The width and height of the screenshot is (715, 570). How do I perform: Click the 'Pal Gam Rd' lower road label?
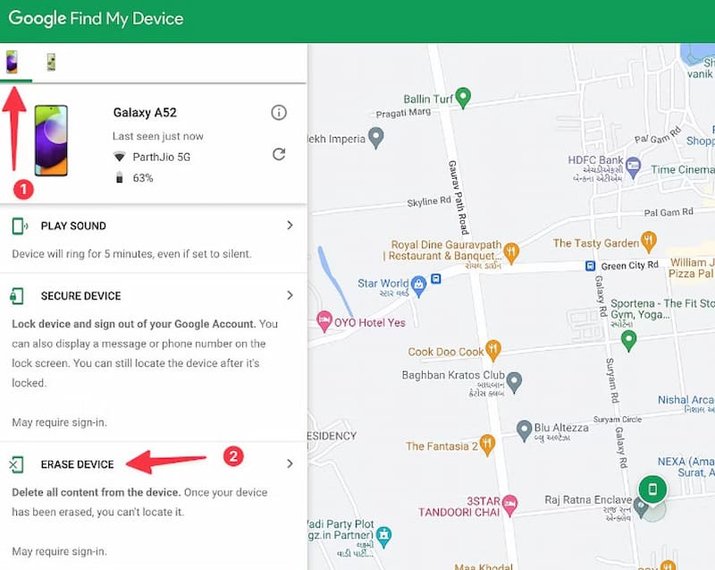click(669, 212)
